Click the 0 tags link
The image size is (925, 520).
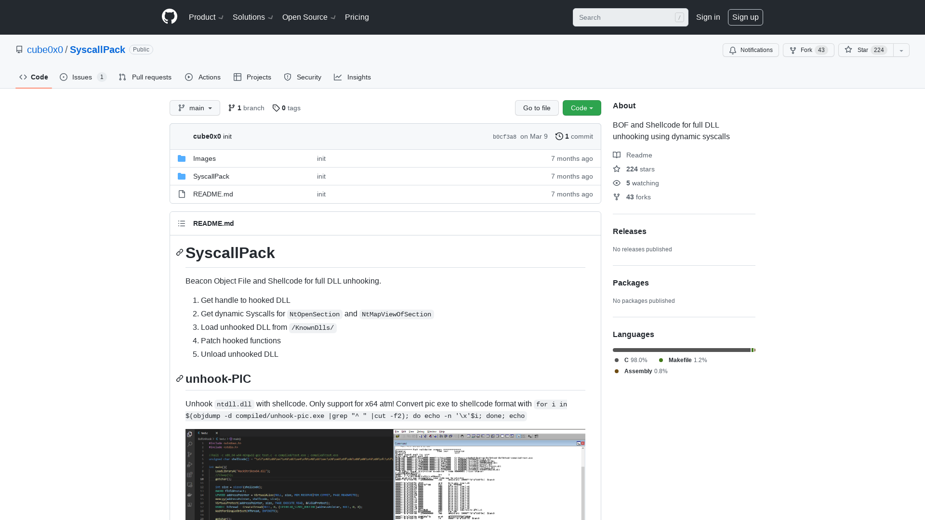[287, 108]
